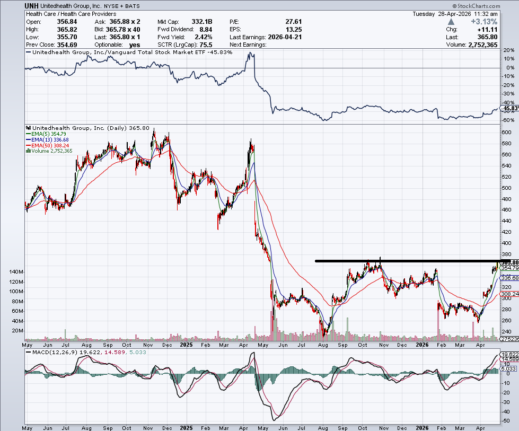Click the EPS value 13.25
This screenshot has width=519, height=431.
tap(294, 30)
